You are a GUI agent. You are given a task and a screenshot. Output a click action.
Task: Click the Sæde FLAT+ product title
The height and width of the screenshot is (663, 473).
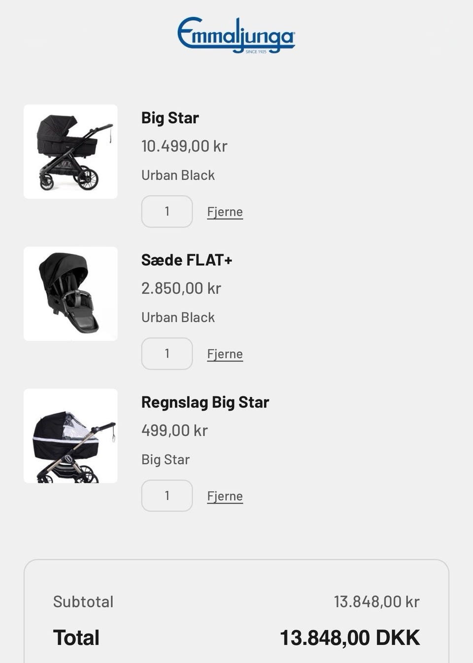pos(187,260)
